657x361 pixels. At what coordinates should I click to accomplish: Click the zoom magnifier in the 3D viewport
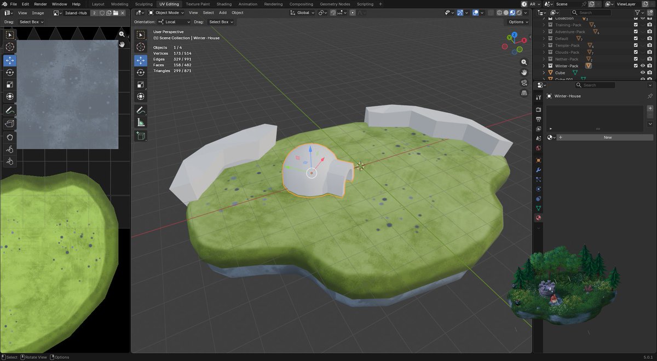[524, 62]
